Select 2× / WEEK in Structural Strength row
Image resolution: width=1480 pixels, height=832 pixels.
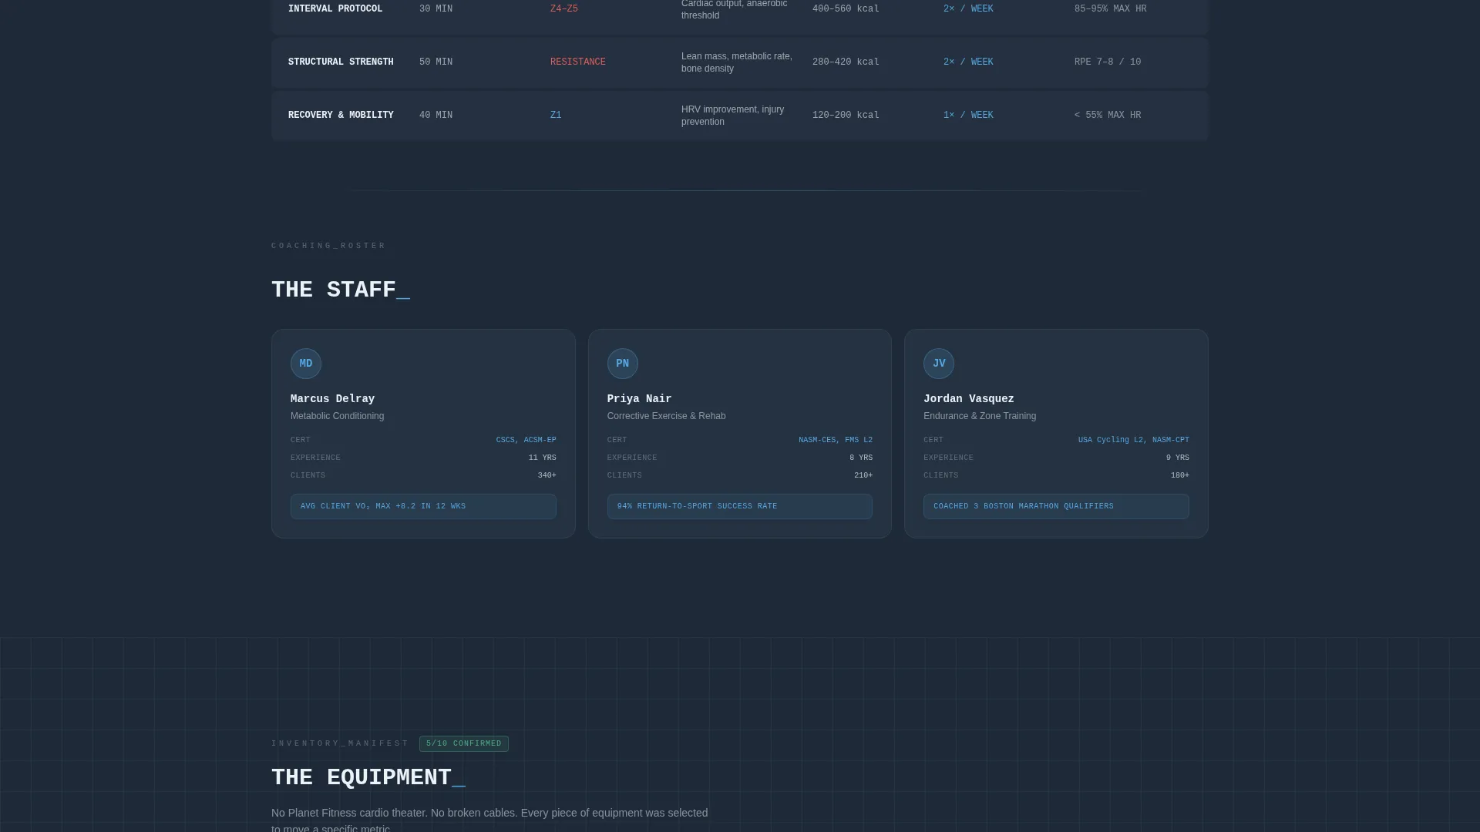point(968,62)
